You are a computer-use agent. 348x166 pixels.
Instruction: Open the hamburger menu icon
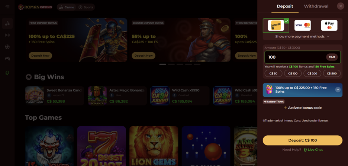click(x=7, y=7)
